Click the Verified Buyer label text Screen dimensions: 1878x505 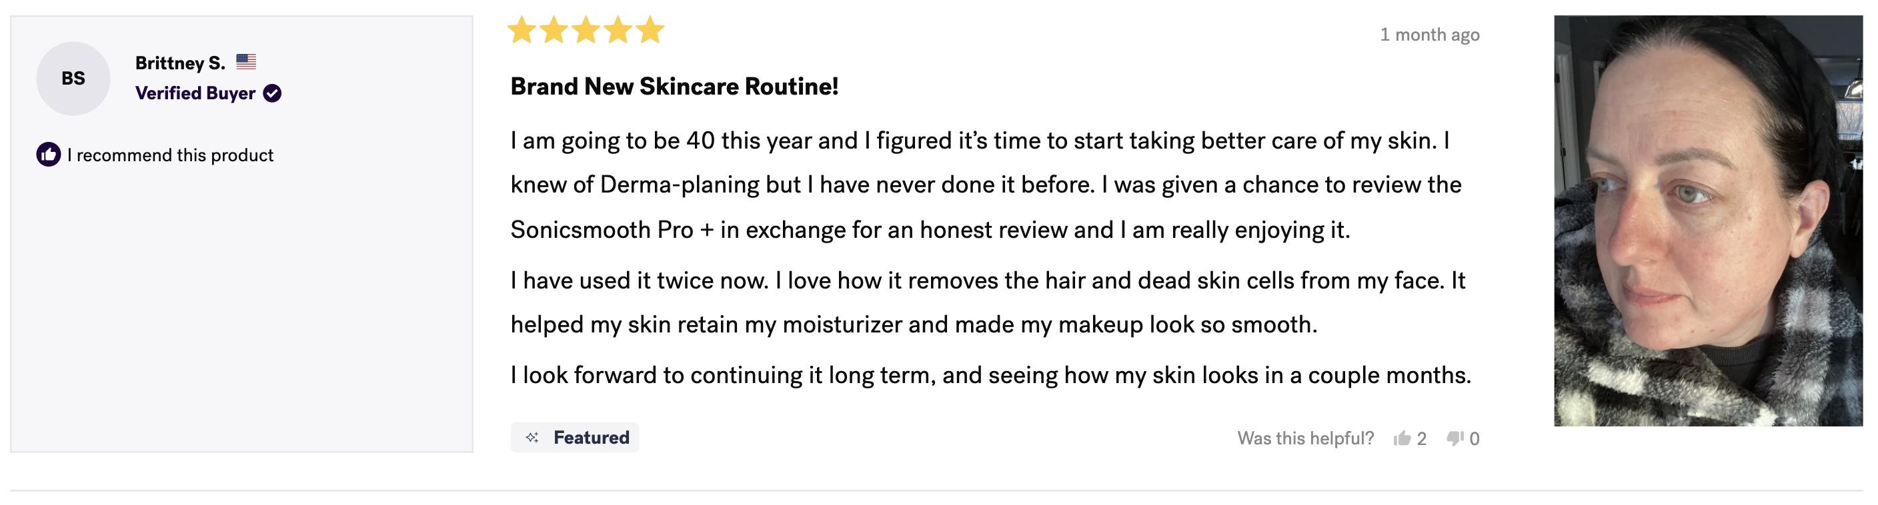[x=195, y=93]
